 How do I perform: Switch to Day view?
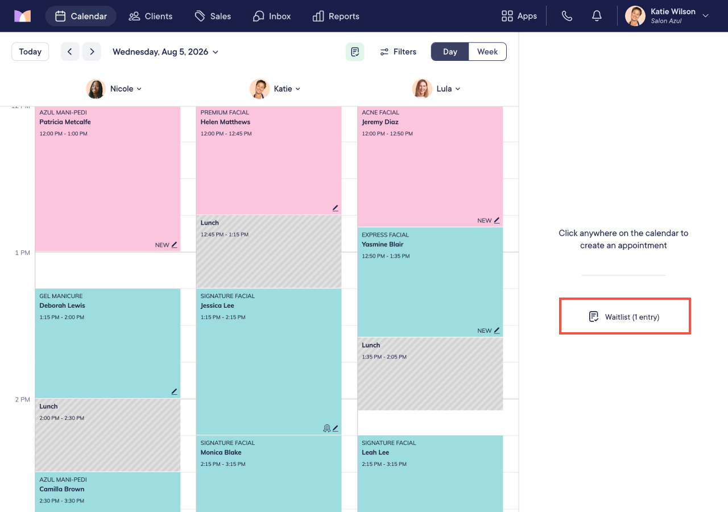[450, 52]
